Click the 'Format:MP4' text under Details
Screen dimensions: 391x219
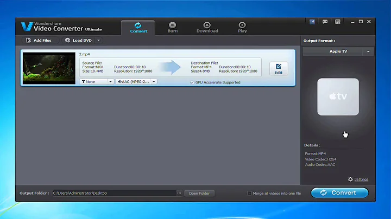(x=315, y=154)
